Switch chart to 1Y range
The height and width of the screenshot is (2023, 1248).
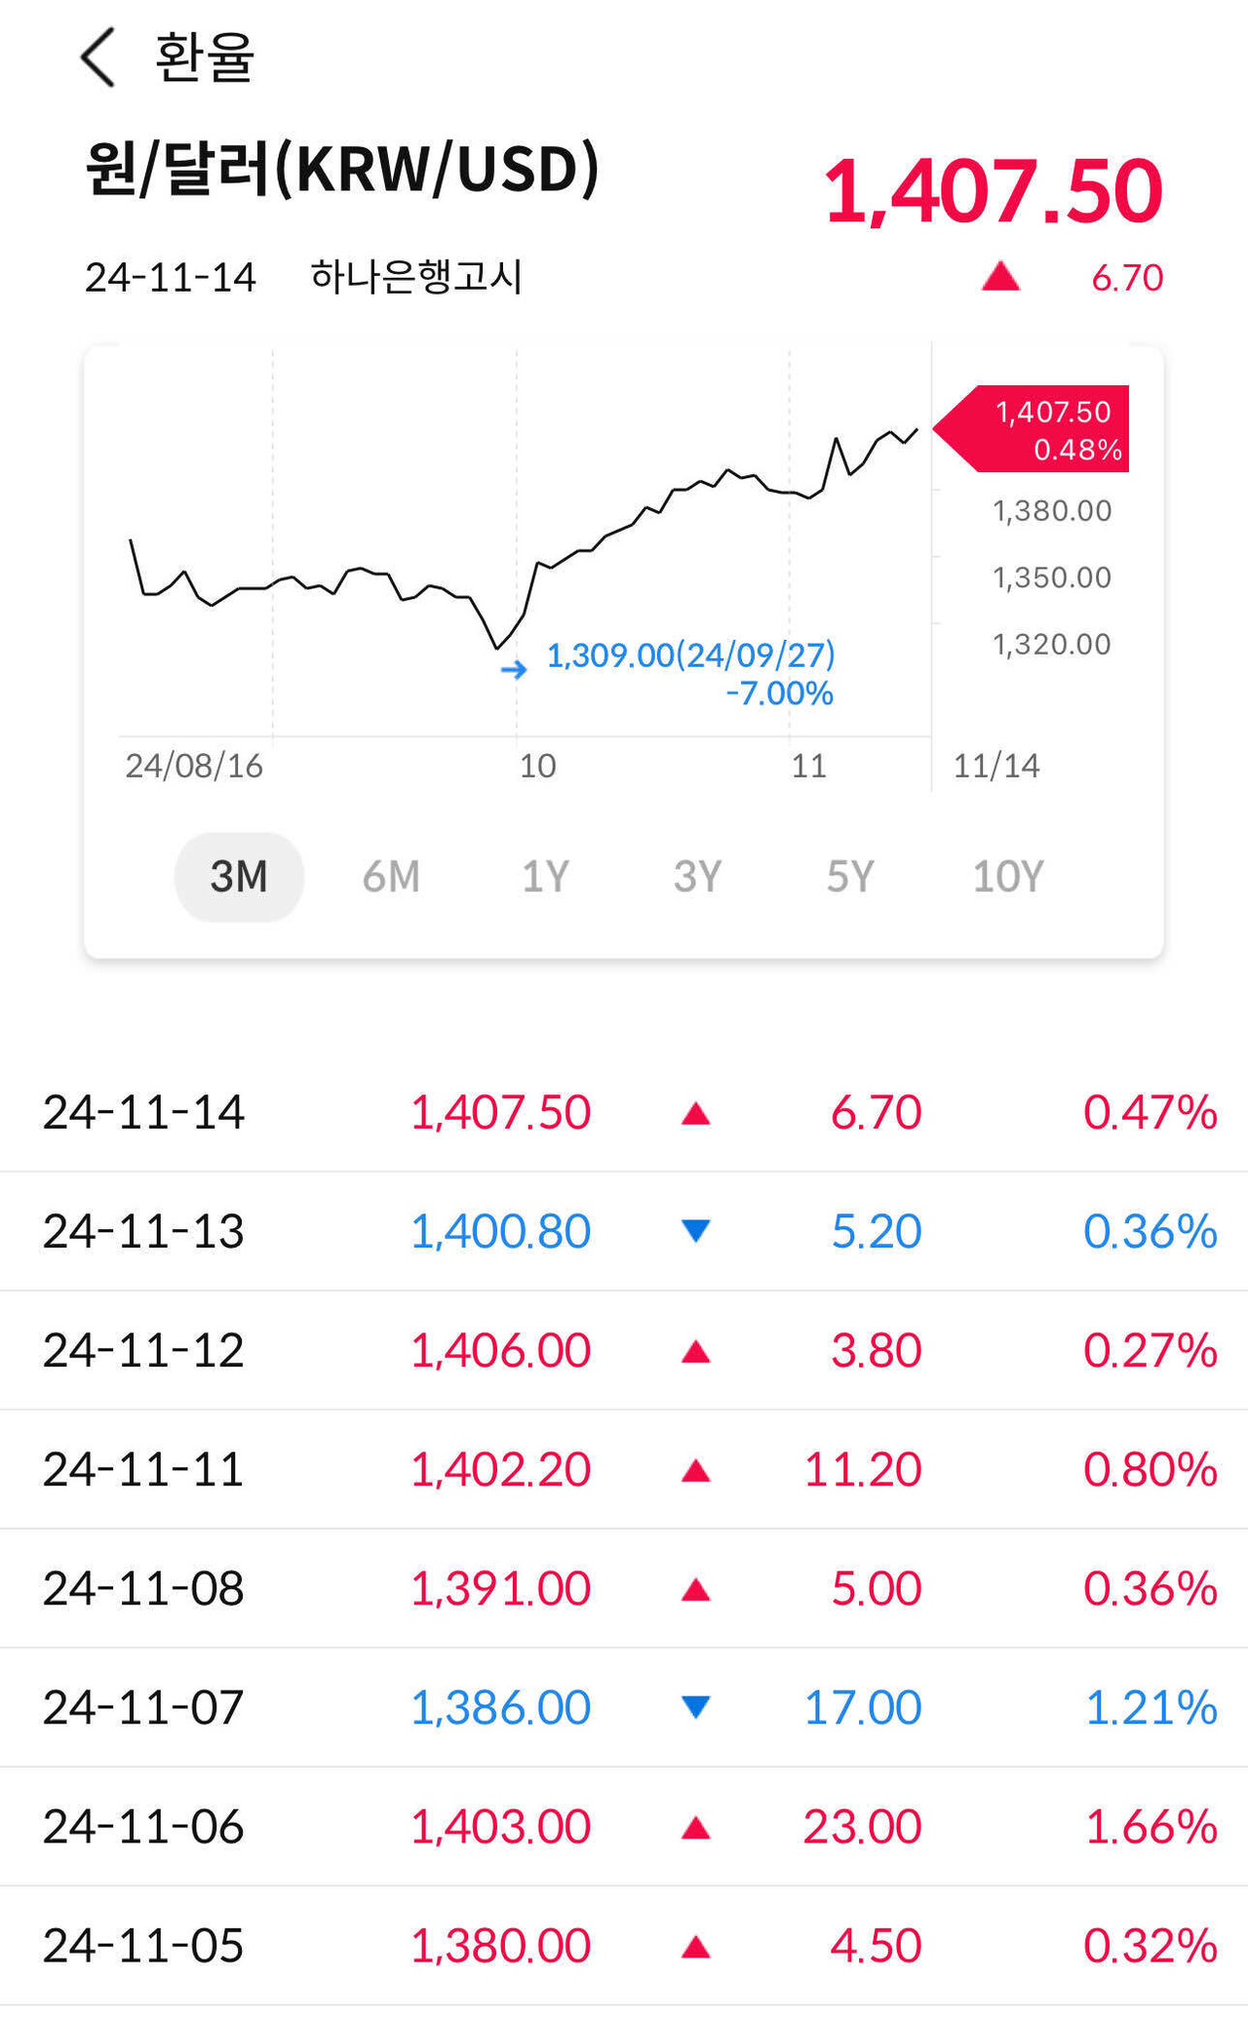pyautogui.click(x=545, y=876)
